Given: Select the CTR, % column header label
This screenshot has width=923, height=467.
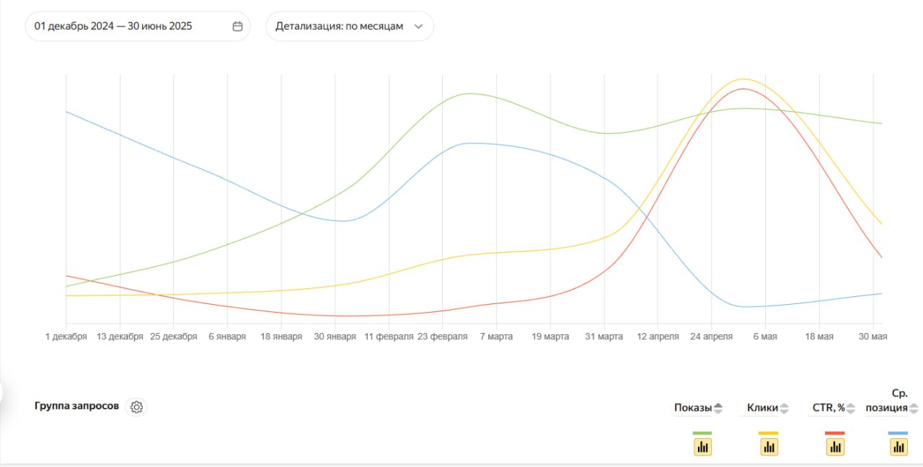Looking at the screenshot, I should coord(829,408).
